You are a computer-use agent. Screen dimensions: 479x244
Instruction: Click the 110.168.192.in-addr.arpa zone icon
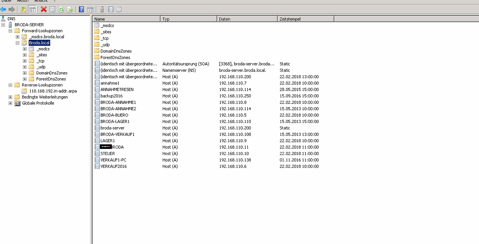[25, 91]
